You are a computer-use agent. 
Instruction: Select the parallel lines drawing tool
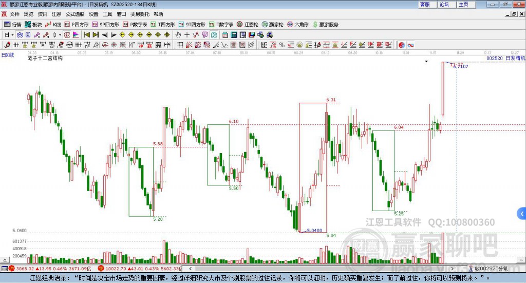(x=251, y=45)
